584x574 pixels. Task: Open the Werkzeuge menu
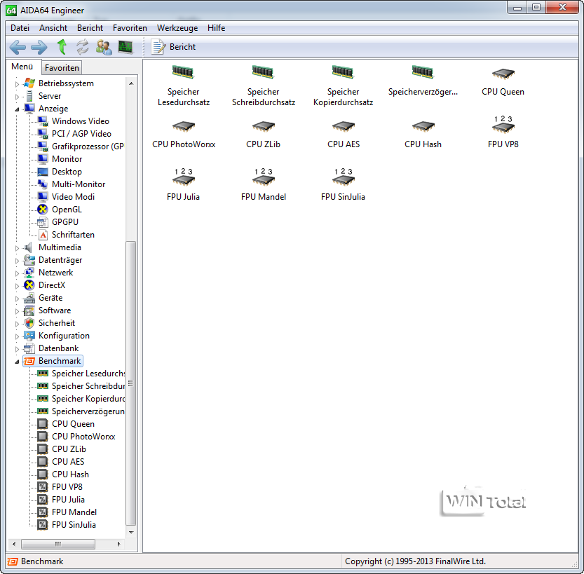pos(177,28)
